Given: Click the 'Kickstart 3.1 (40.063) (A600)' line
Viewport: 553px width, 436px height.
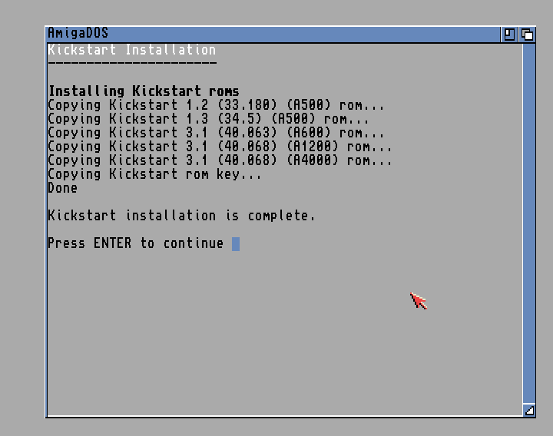Looking at the screenshot, I should point(216,133).
